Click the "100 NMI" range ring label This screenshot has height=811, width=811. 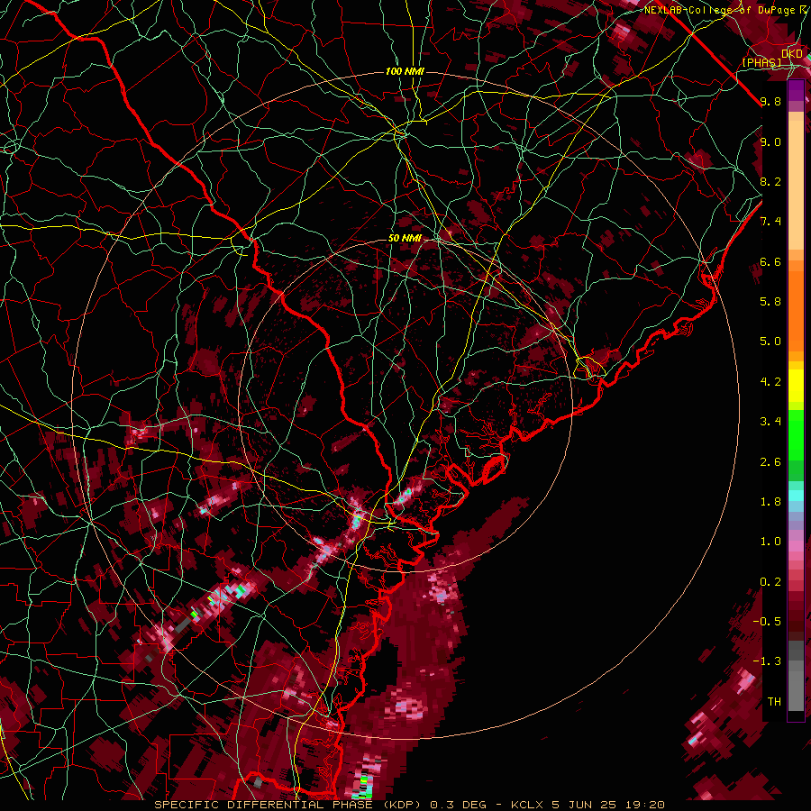405,71
